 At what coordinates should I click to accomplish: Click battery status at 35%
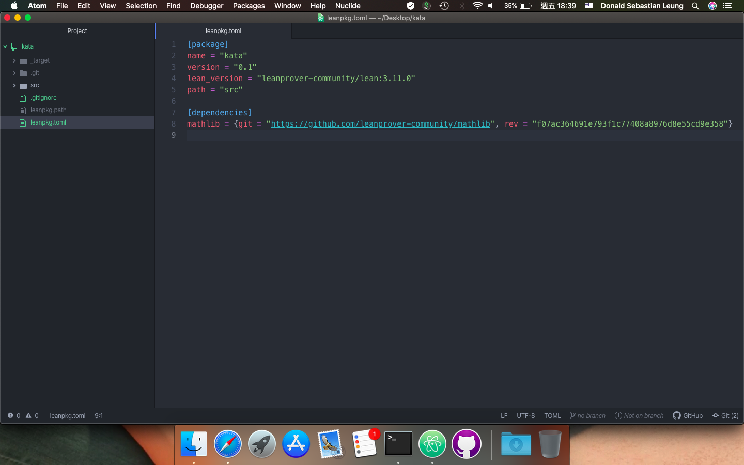(518, 6)
